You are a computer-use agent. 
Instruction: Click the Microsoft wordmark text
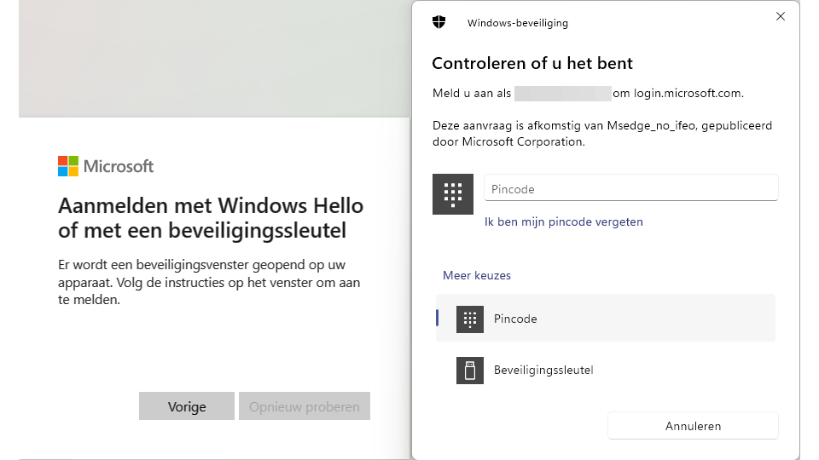tap(119, 166)
